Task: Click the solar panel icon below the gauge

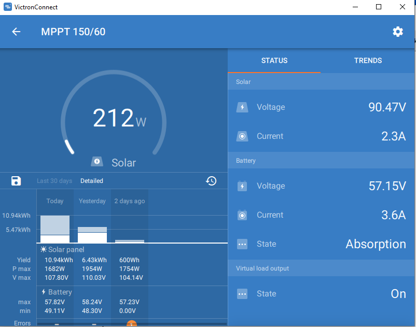Action: click(x=97, y=162)
